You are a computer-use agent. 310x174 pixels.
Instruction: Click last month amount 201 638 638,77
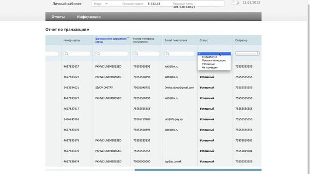pos(184,7)
